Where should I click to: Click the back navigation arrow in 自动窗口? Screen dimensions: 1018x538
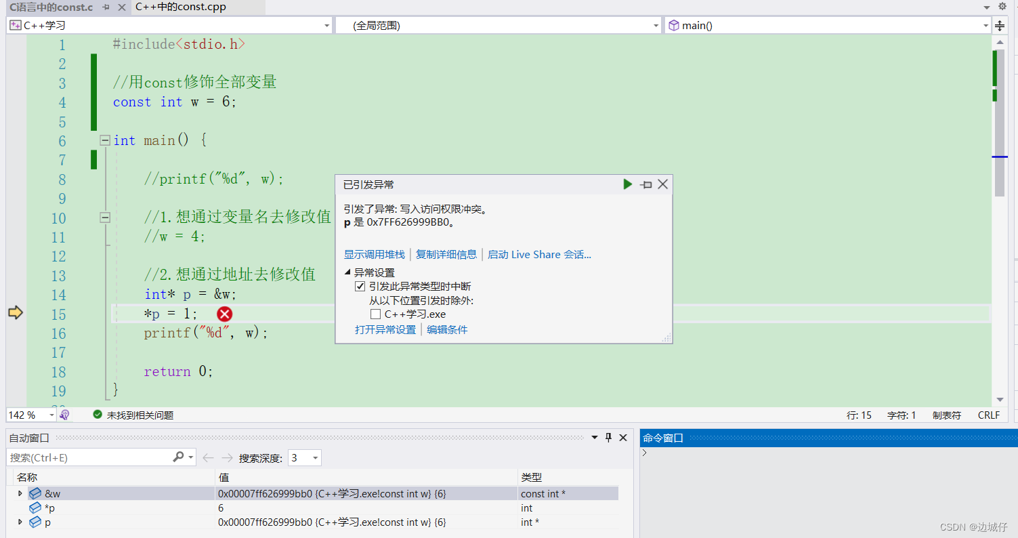coord(208,457)
